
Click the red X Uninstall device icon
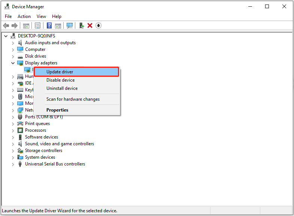click(x=90, y=25)
